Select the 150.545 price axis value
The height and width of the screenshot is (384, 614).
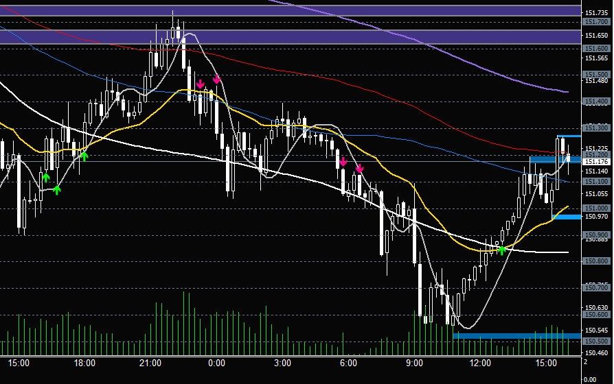596,331
